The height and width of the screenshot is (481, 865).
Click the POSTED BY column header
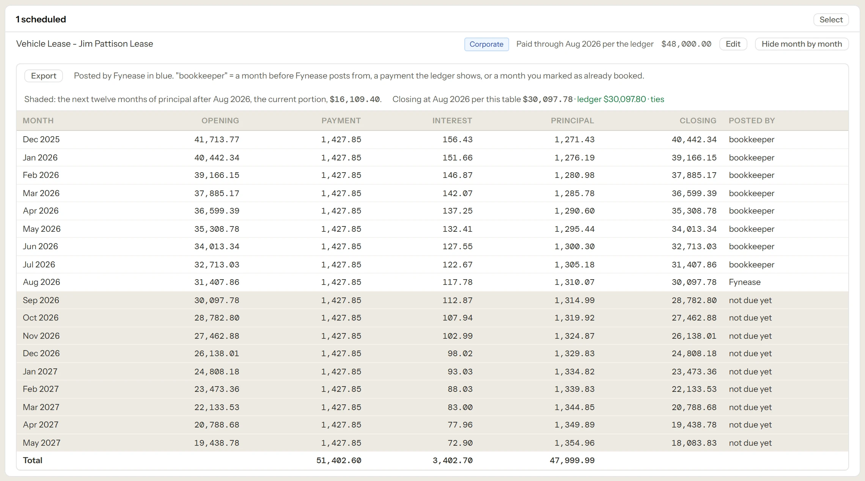752,121
